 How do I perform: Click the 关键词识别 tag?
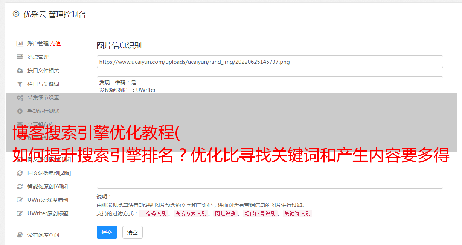pyautogui.click(x=297, y=213)
